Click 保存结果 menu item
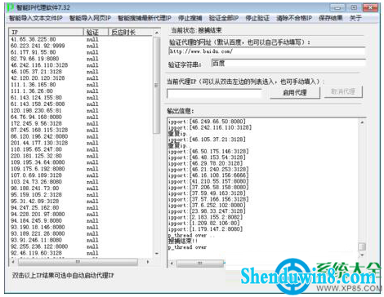The width and height of the screenshot is (384, 297). point(330,18)
